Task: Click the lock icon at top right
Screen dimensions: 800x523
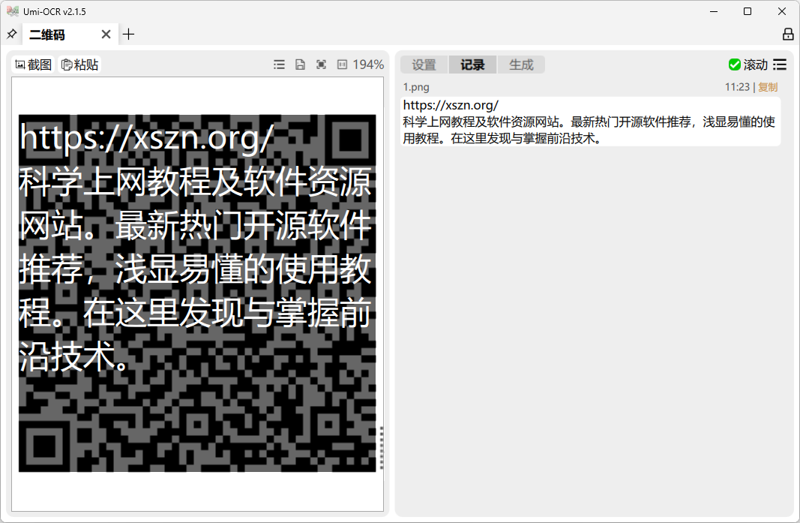Action: coord(788,35)
